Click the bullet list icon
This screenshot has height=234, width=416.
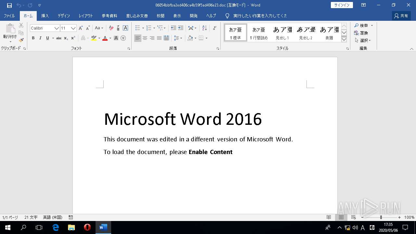[138, 28]
